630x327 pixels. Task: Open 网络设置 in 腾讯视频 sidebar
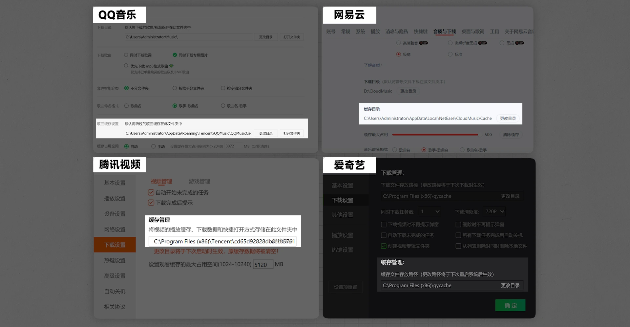[x=115, y=229]
